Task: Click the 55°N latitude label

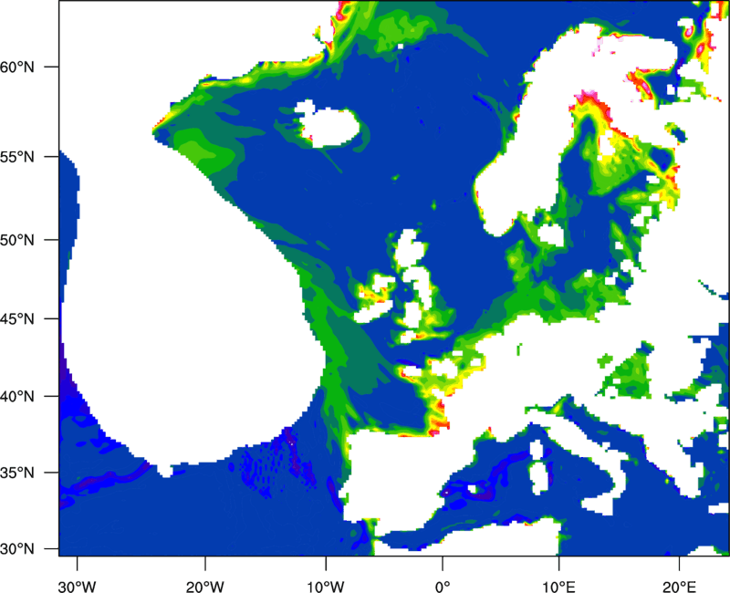Action: 17,157
